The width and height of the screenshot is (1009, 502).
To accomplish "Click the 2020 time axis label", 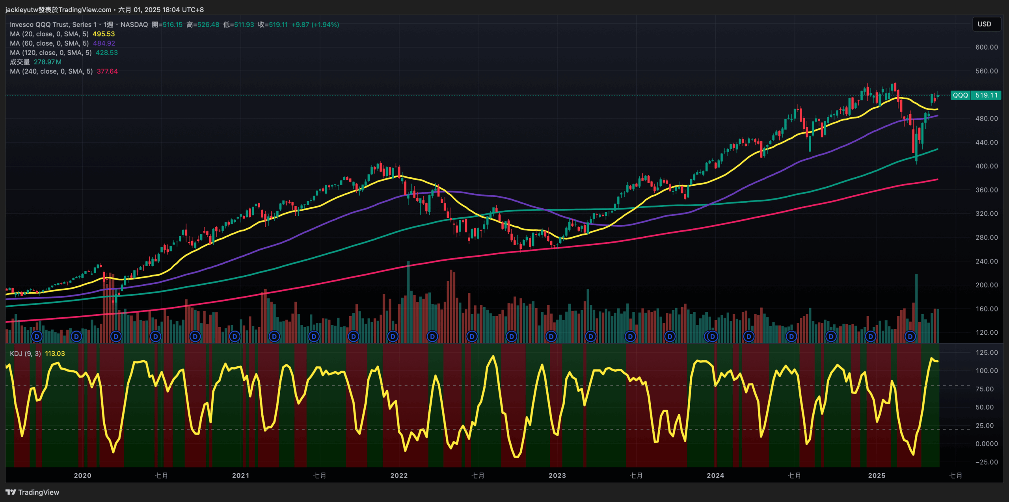I will tap(82, 476).
